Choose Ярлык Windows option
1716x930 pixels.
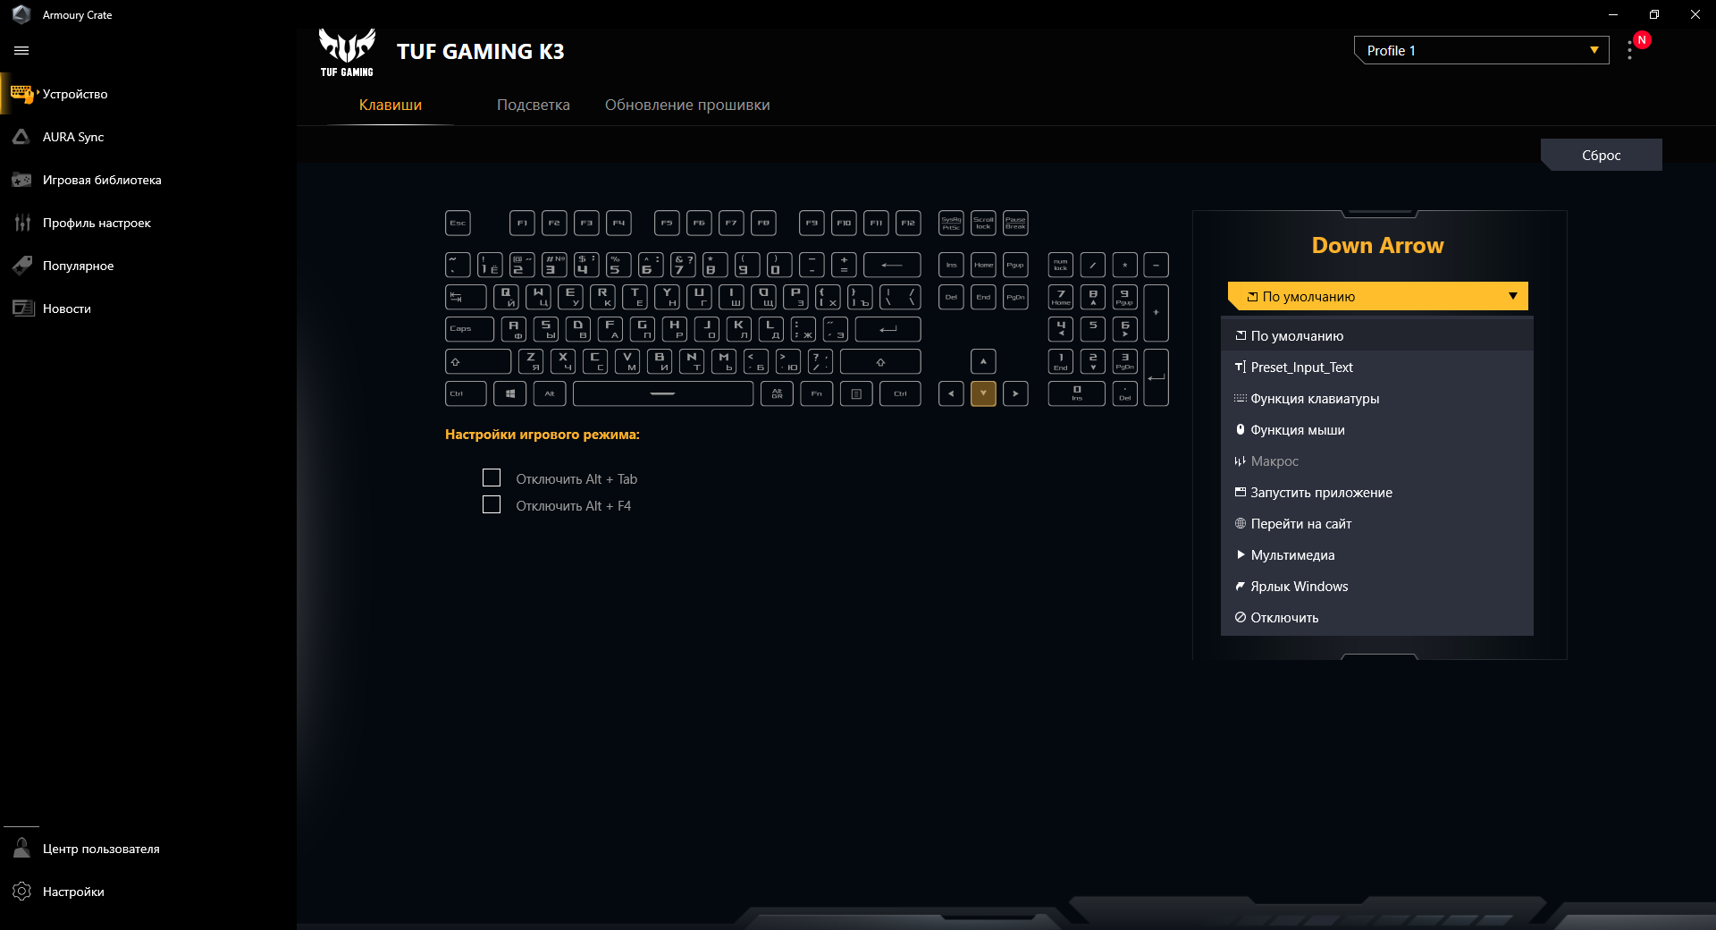pos(1377,587)
